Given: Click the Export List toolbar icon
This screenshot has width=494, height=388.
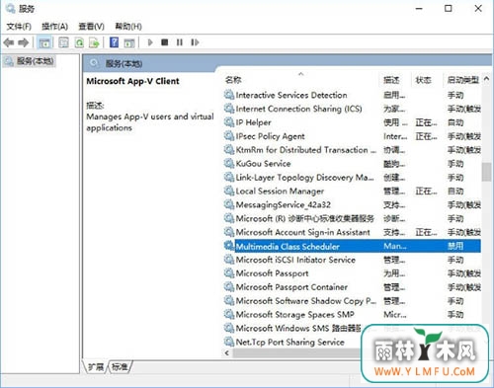Looking at the screenshot, I should click(94, 42).
